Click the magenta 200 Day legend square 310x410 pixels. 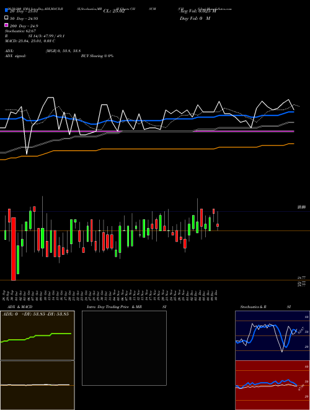coord(7,25)
